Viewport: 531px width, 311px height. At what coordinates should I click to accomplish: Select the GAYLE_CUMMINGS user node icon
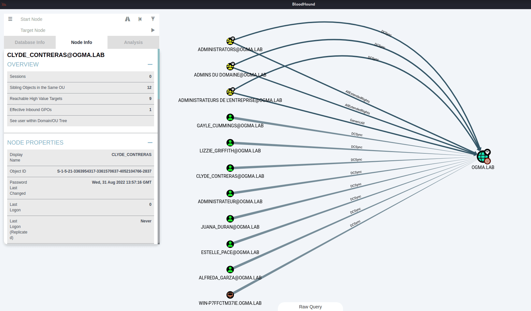click(x=230, y=117)
